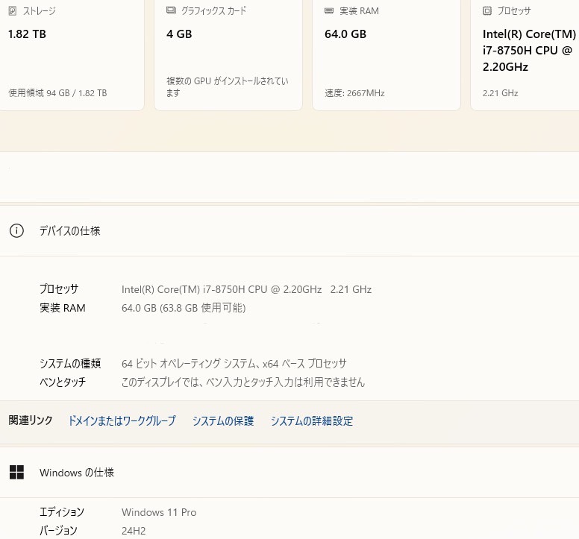Viewport: 579px width, 539px height.
Task: Click the 4 GB graphics memory value
Action: click(x=179, y=34)
